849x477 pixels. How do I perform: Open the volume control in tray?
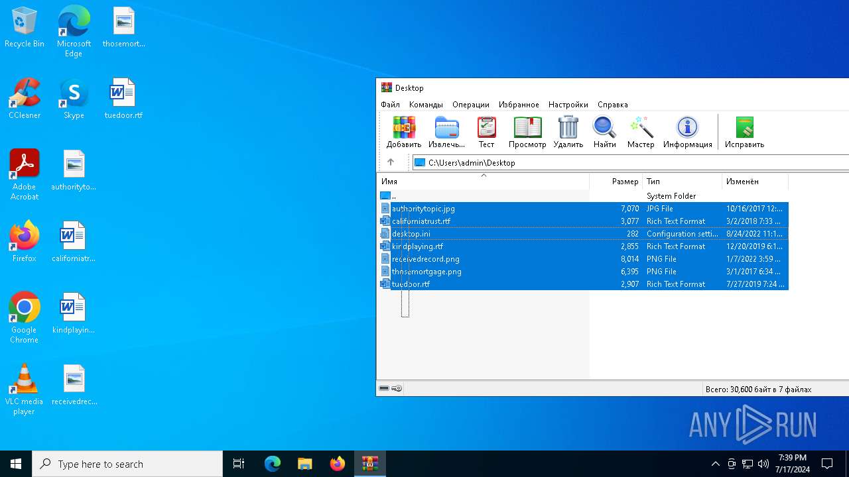tap(763, 464)
